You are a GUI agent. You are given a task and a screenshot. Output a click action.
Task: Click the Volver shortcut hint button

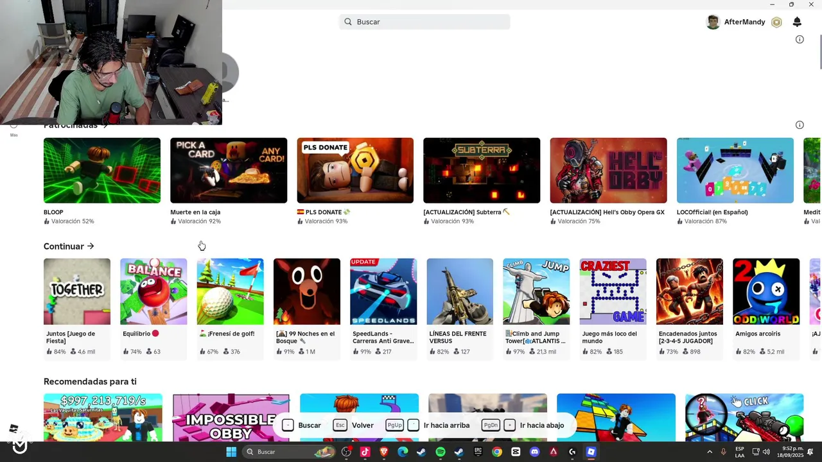coord(354,425)
